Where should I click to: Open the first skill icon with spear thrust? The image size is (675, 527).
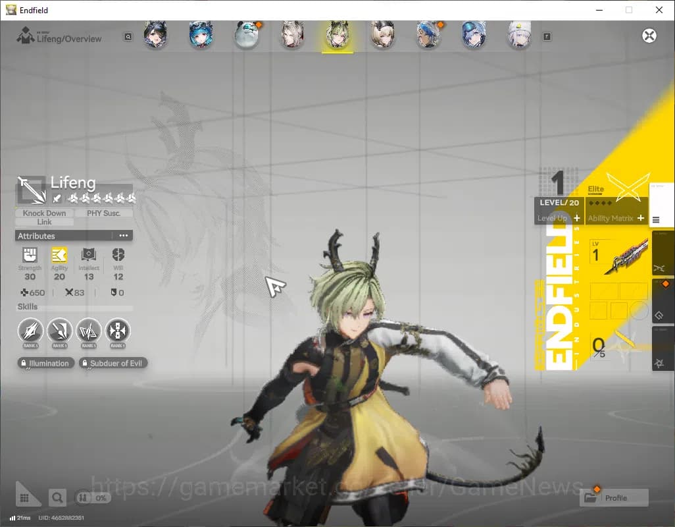coord(30,331)
